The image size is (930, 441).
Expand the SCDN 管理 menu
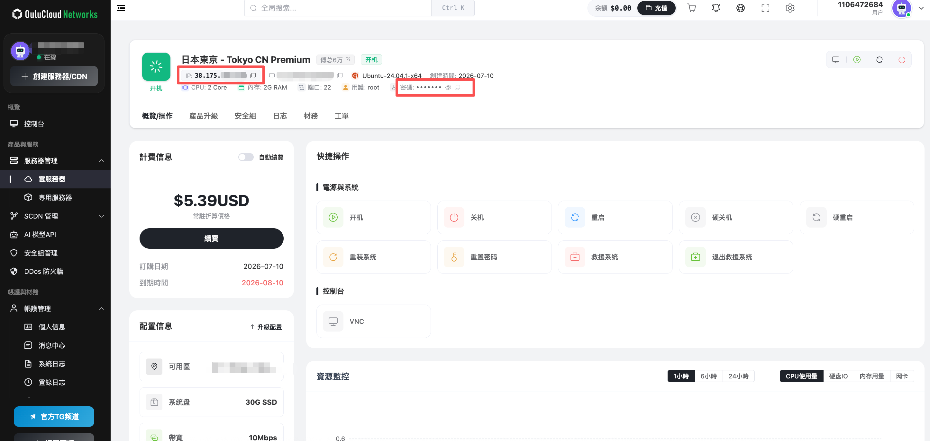click(101, 216)
